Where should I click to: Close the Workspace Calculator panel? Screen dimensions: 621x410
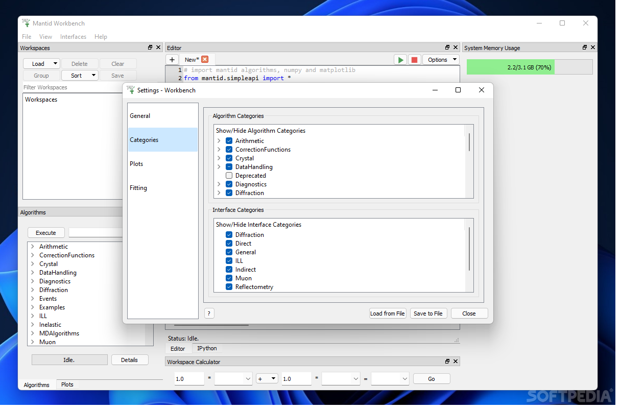pos(456,361)
